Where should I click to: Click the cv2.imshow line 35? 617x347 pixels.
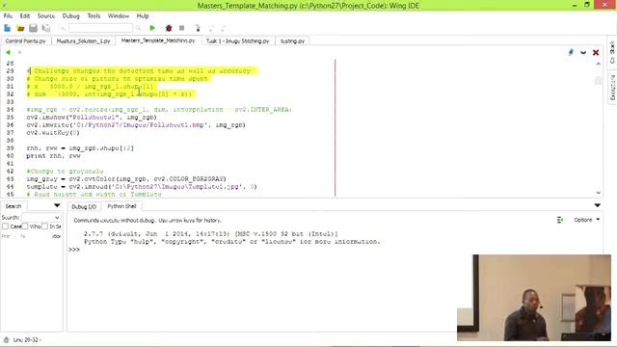coord(92,118)
